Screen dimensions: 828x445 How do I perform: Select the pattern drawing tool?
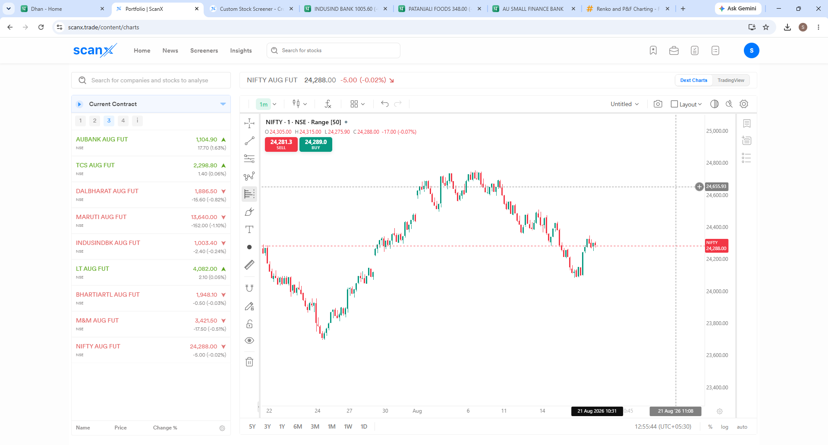pyautogui.click(x=249, y=176)
